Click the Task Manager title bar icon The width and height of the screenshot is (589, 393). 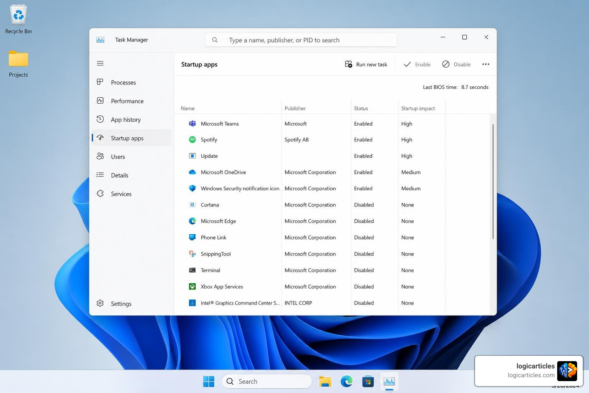click(100, 40)
